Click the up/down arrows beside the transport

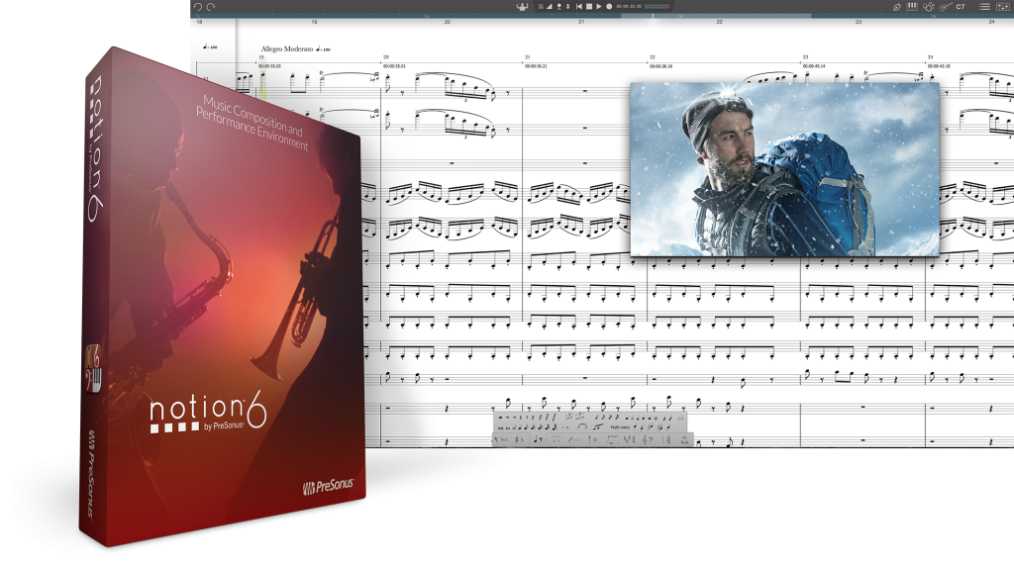click(567, 7)
